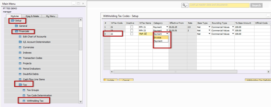Toggle Inactive checkbox for Pph 22
The image size is (271, 107).
tap(132, 34)
